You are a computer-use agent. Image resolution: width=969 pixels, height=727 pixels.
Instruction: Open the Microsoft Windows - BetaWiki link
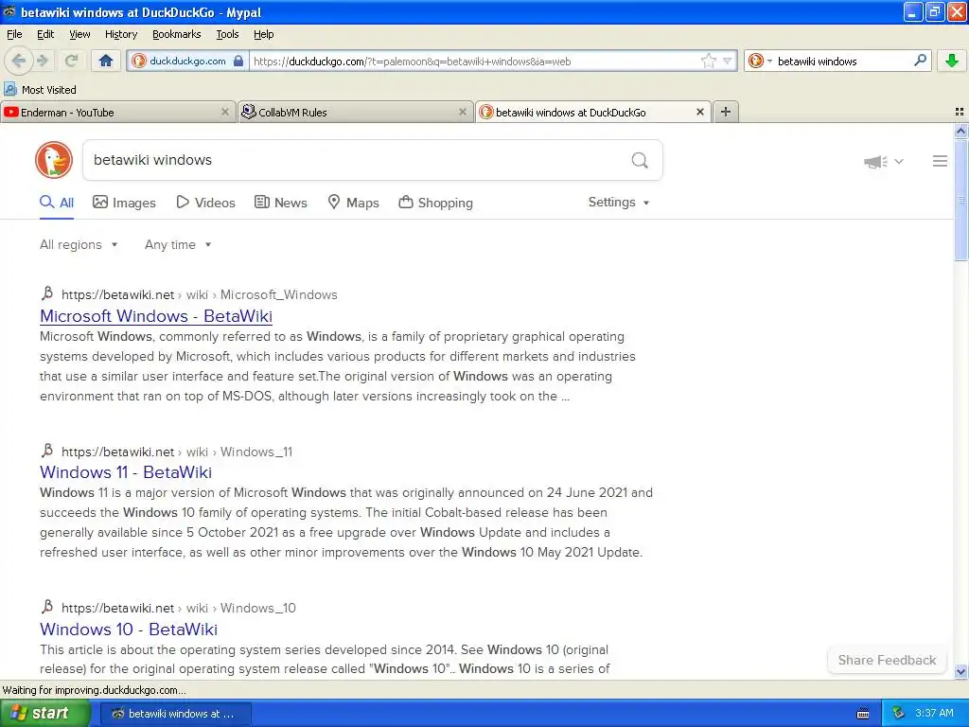point(156,316)
